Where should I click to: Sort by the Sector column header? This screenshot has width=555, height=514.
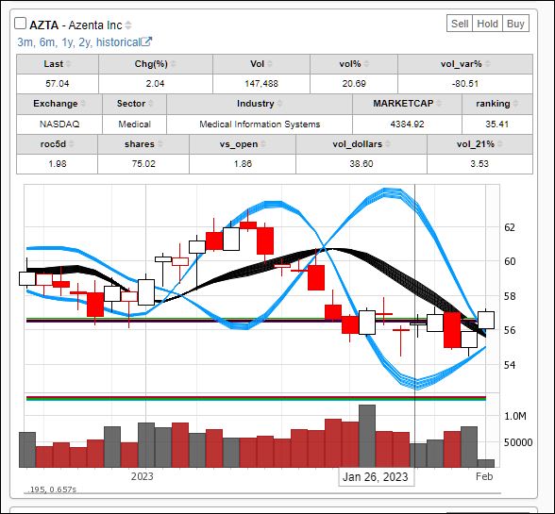click(134, 104)
